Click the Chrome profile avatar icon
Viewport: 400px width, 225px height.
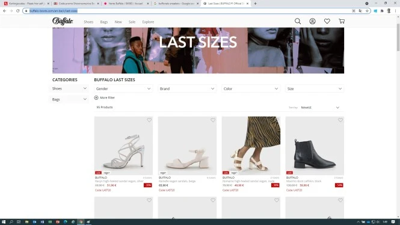tap(389, 11)
